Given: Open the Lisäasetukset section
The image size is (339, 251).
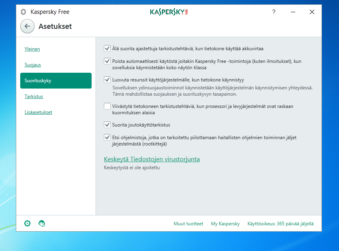Looking at the screenshot, I should 38,112.
